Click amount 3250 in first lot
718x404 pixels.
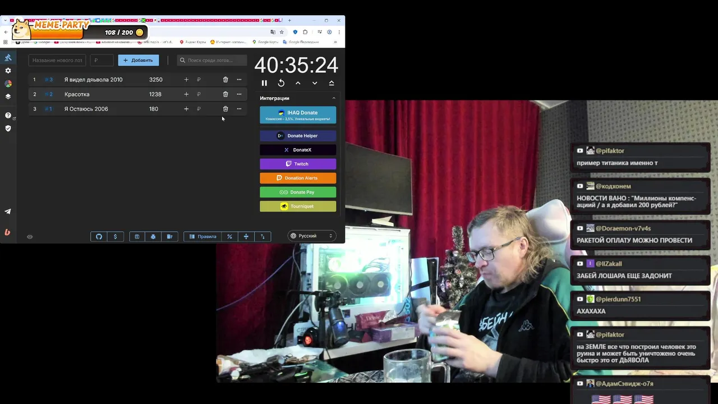(155, 80)
